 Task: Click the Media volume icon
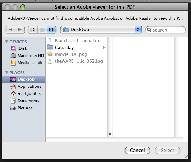[13, 63]
